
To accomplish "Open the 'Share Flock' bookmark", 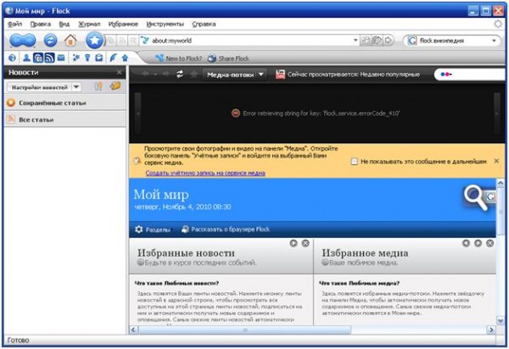I will pyautogui.click(x=228, y=58).
